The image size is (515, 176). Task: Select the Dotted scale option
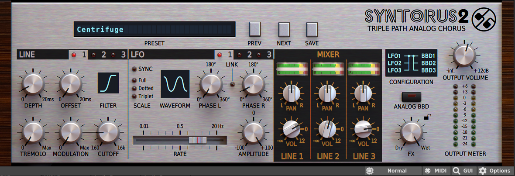(x=134, y=88)
